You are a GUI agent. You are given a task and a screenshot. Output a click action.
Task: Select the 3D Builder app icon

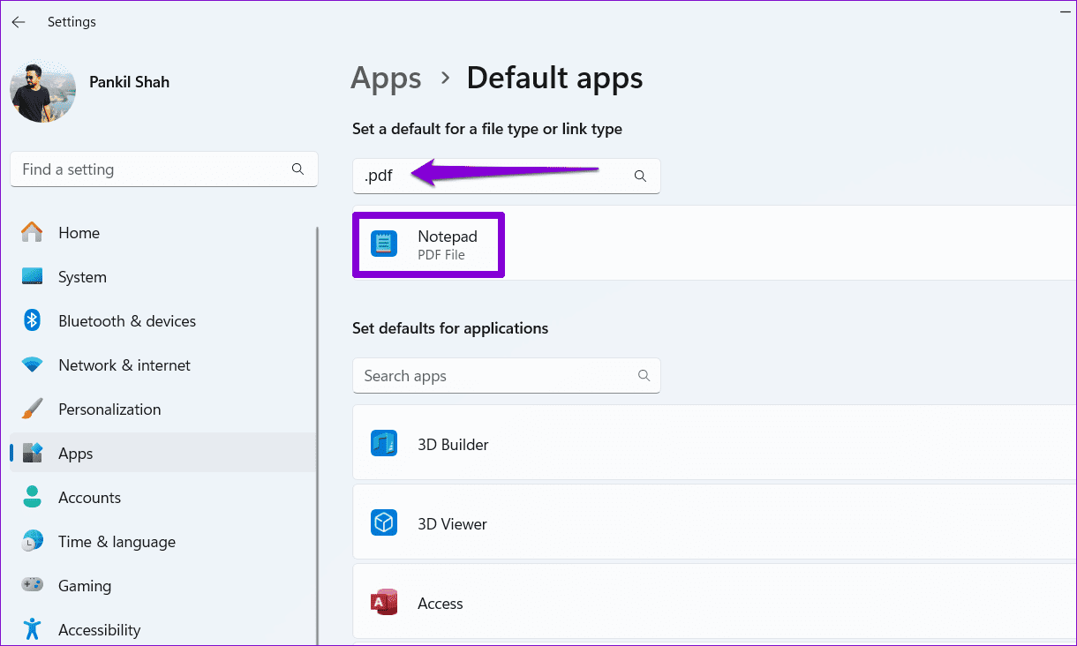384,443
